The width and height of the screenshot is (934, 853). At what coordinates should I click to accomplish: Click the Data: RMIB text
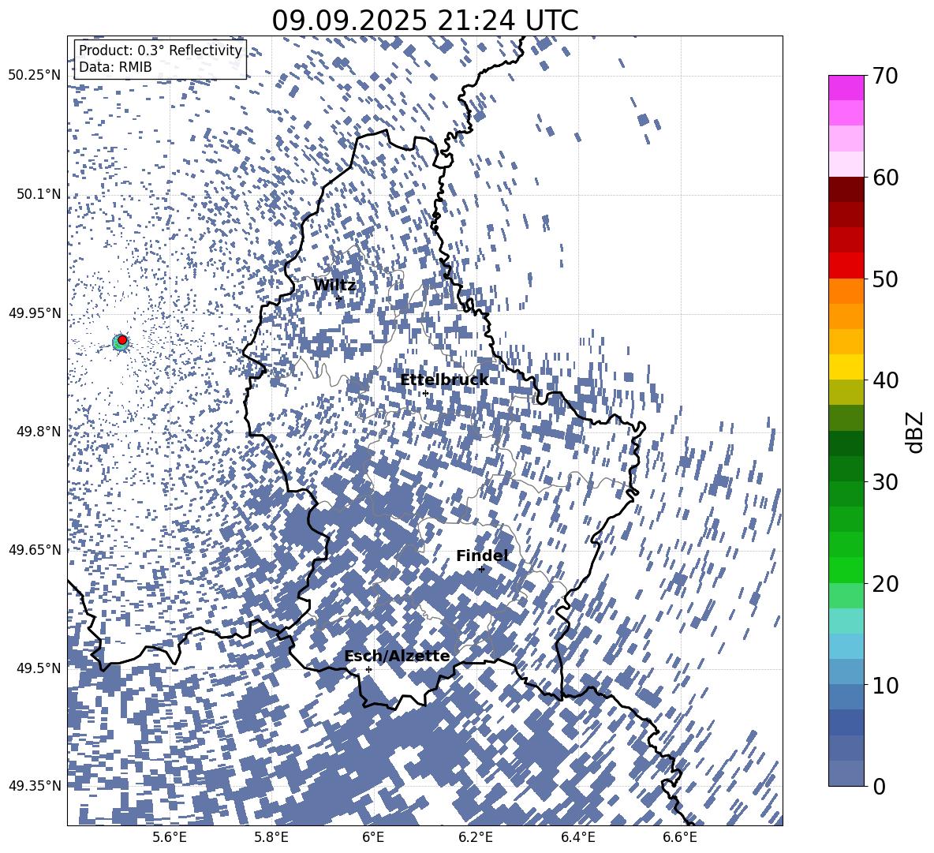tap(115, 67)
